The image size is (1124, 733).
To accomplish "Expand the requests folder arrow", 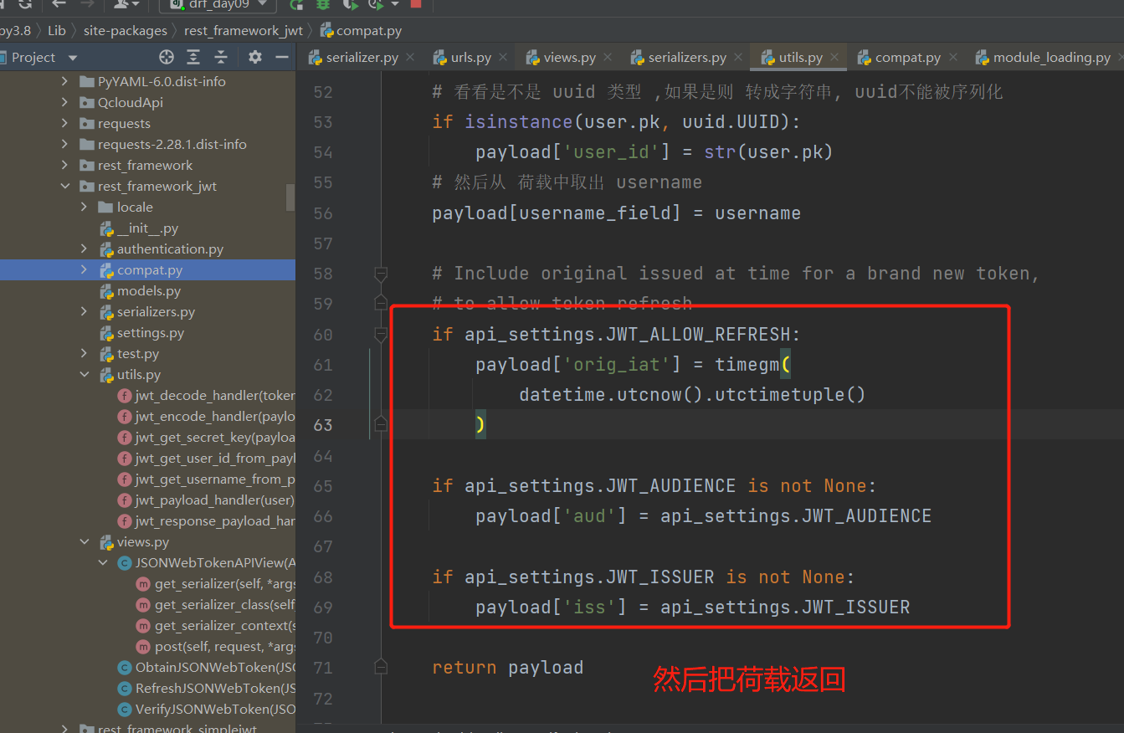I will tap(65, 124).
